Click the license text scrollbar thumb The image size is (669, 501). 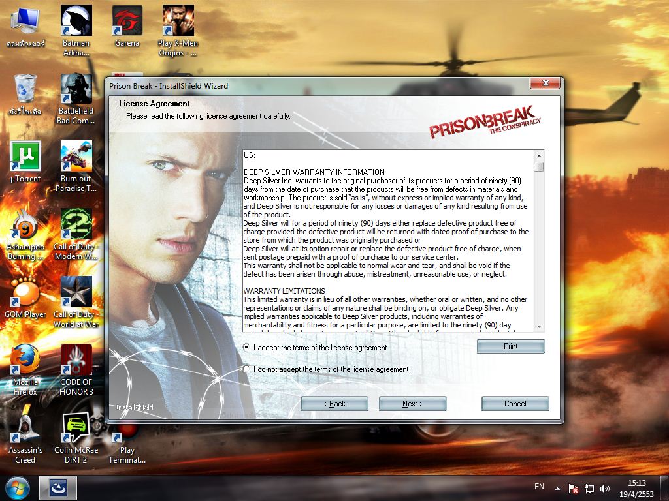click(x=539, y=166)
